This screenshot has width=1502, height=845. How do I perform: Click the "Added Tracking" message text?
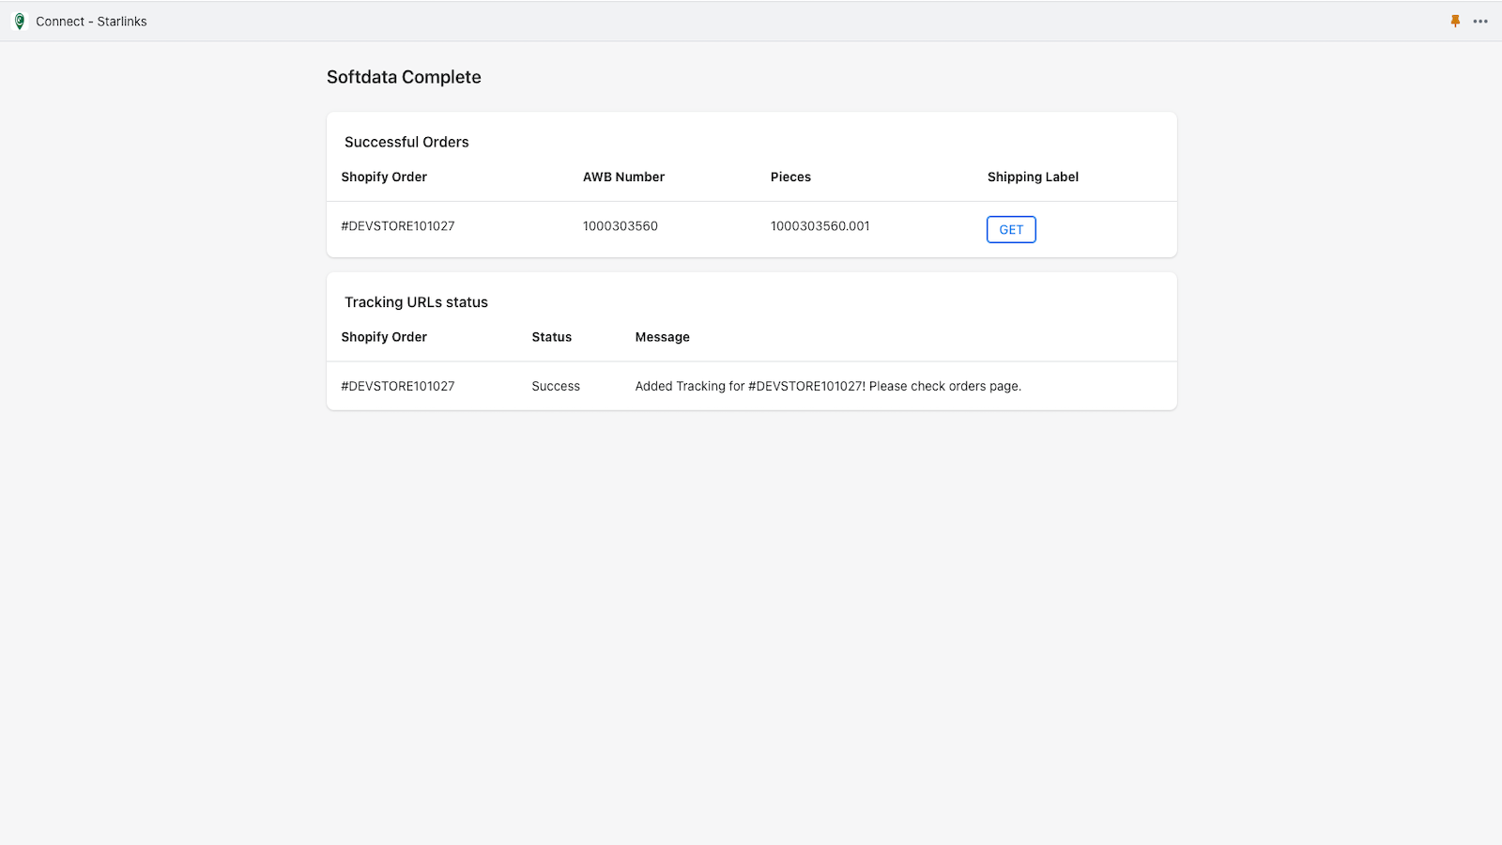coord(828,386)
